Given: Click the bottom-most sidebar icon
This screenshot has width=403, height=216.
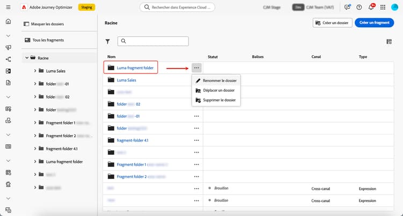Looking at the screenshot, I should pos(8,210).
